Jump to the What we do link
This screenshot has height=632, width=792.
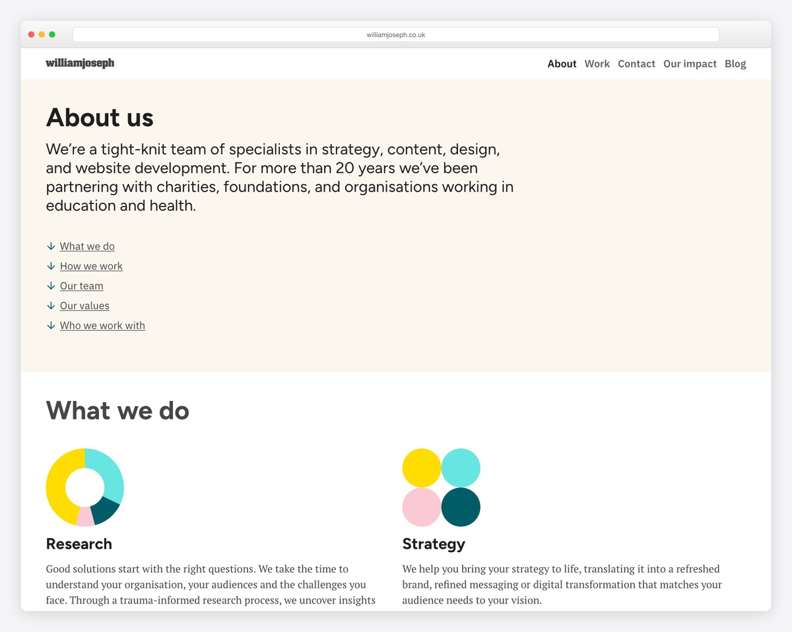[x=87, y=246]
